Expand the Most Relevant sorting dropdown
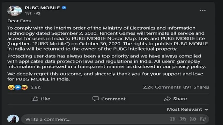223x125 pixels. click(187, 109)
